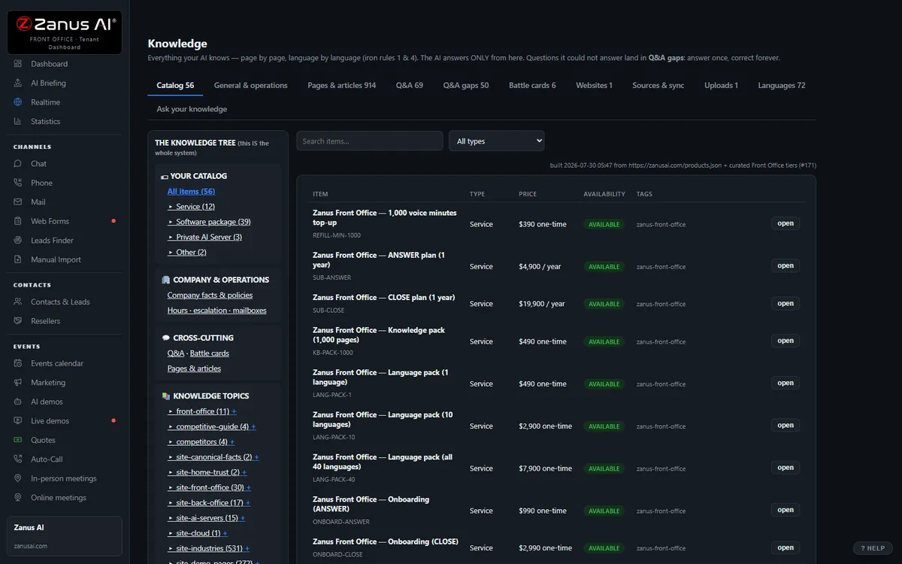Switch to Websites 1 tab
Image resolution: width=902 pixels, height=564 pixels.
pyautogui.click(x=594, y=85)
